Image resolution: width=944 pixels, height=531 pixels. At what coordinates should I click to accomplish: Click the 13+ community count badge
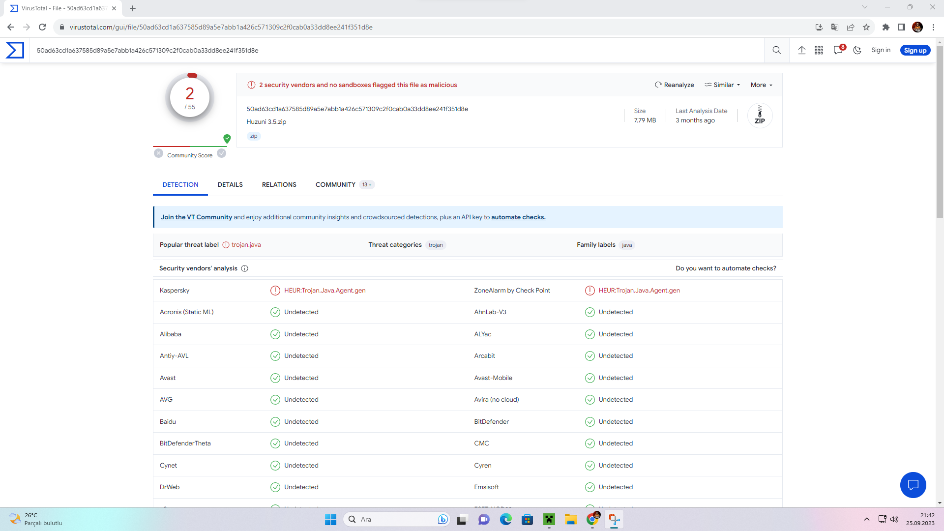[x=367, y=185]
